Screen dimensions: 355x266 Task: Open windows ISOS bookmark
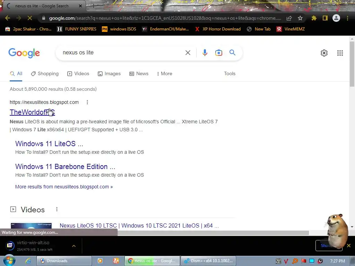pos(119,29)
